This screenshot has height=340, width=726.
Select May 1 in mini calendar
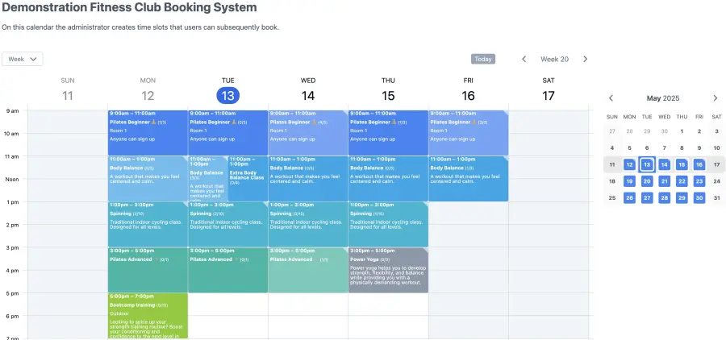pos(682,131)
